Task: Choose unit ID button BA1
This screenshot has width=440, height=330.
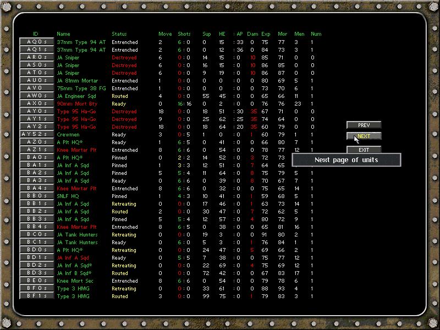Action: pos(37,166)
